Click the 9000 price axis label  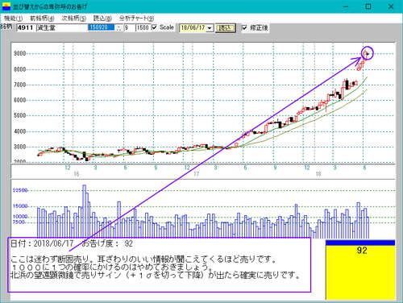(x=20, y=53)
